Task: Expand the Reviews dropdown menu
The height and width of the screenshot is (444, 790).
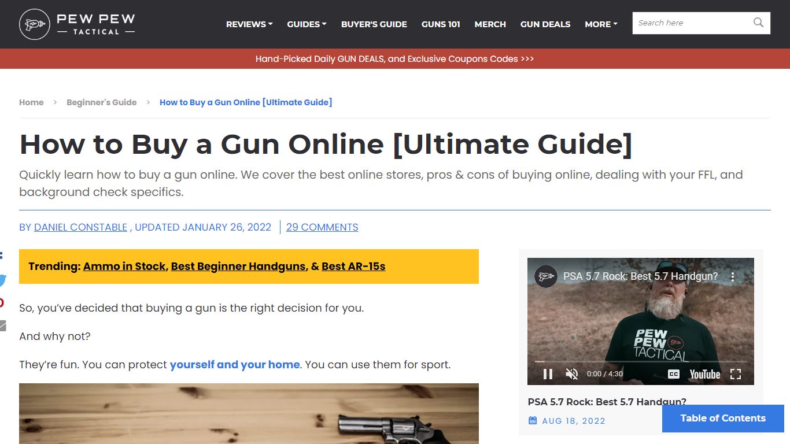Action: click(250, 24)
